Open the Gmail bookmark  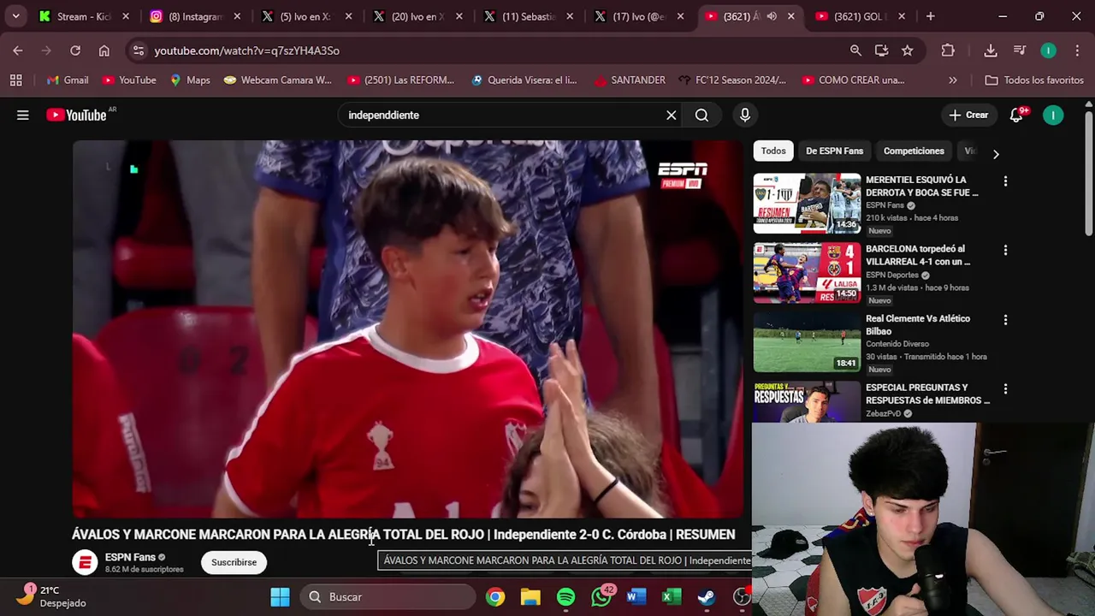67,80
